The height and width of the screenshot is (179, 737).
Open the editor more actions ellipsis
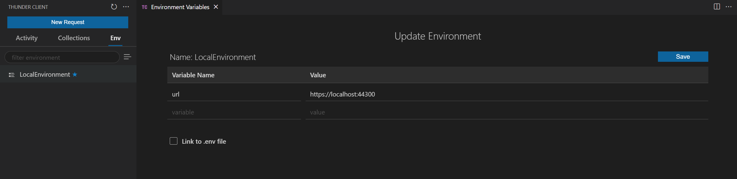729,7
